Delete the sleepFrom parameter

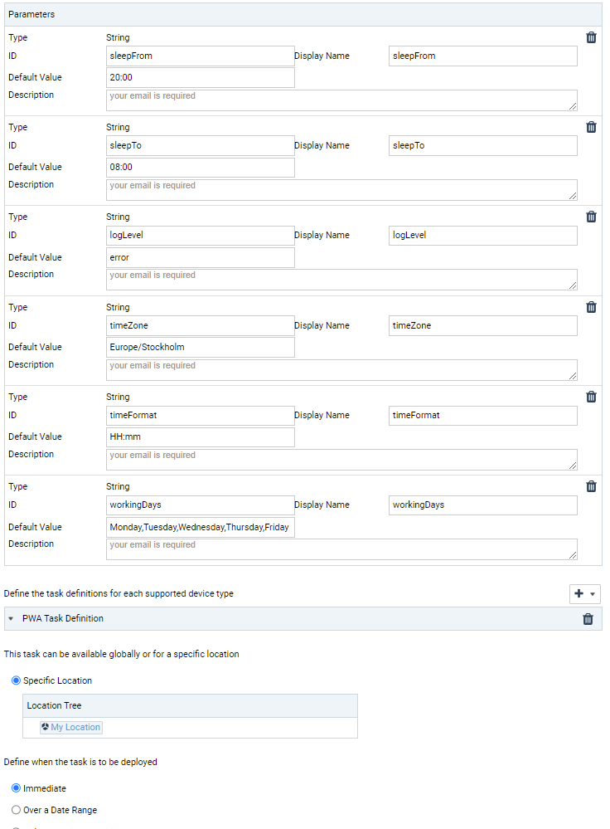pyautogui.click(x=591, y=37)
